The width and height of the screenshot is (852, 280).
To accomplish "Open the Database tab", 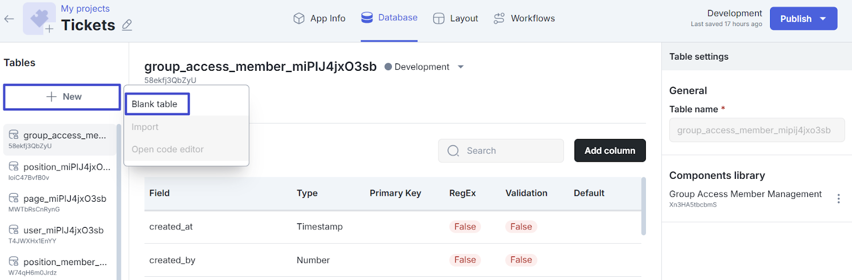I will [x=389, y=18].
